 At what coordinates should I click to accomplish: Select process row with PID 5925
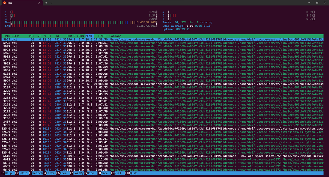[162, 43]
